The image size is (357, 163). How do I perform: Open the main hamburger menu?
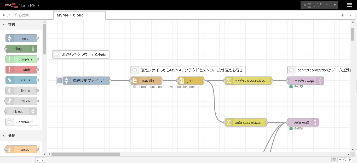click(349, 5)
